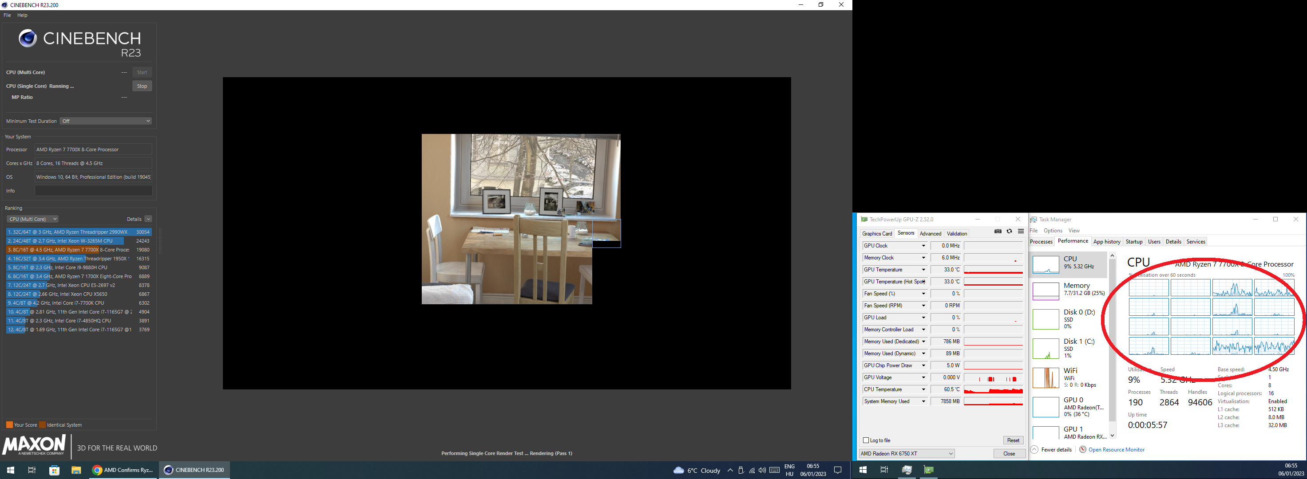
Task: Click Fewer details chevron icon
Action: (x=1034, y=450)
